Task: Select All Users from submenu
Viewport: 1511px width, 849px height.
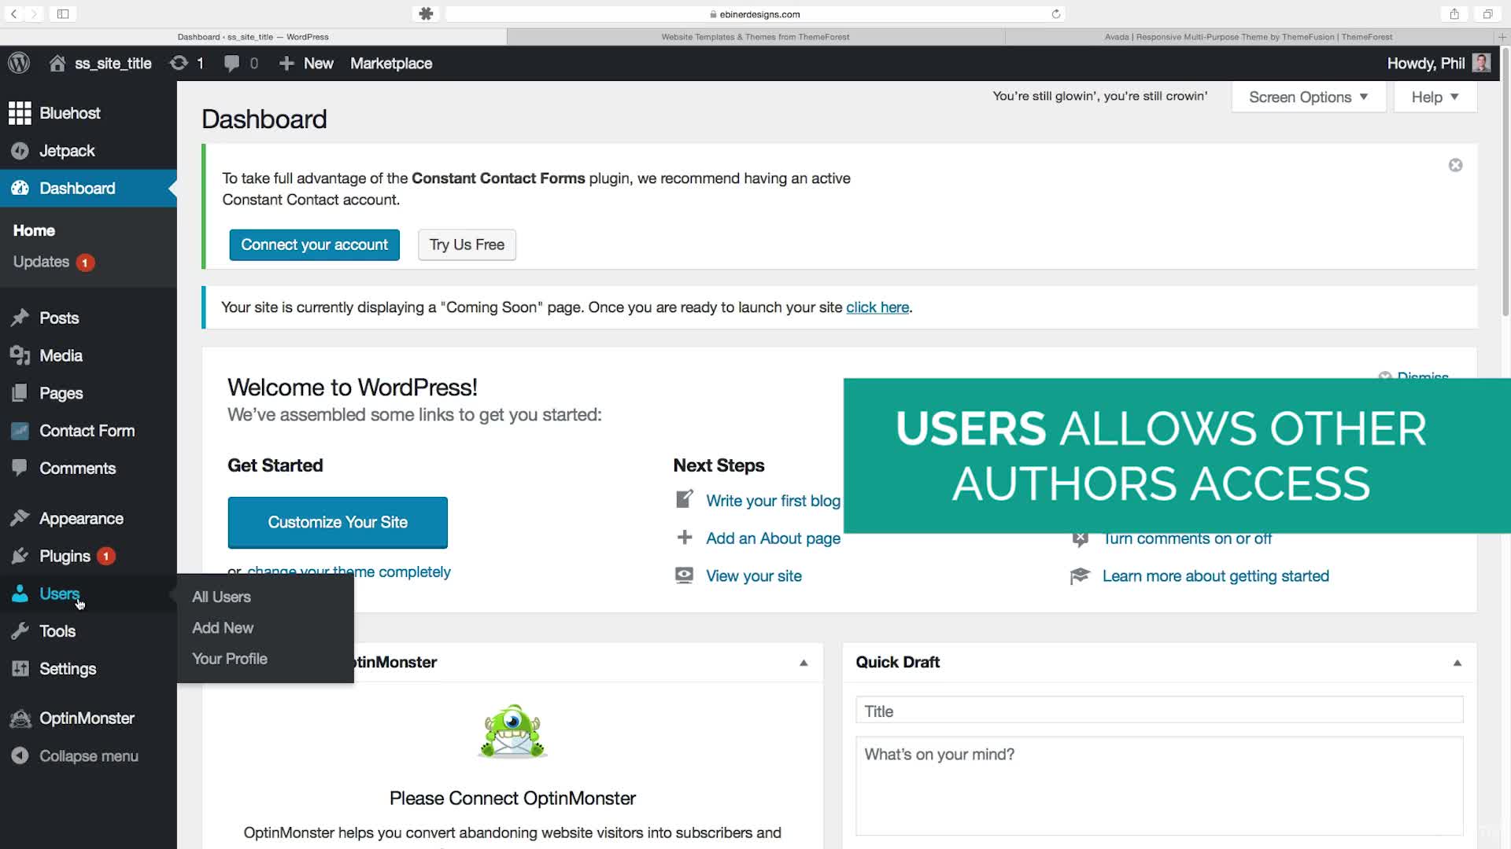Action: point(221,597)
